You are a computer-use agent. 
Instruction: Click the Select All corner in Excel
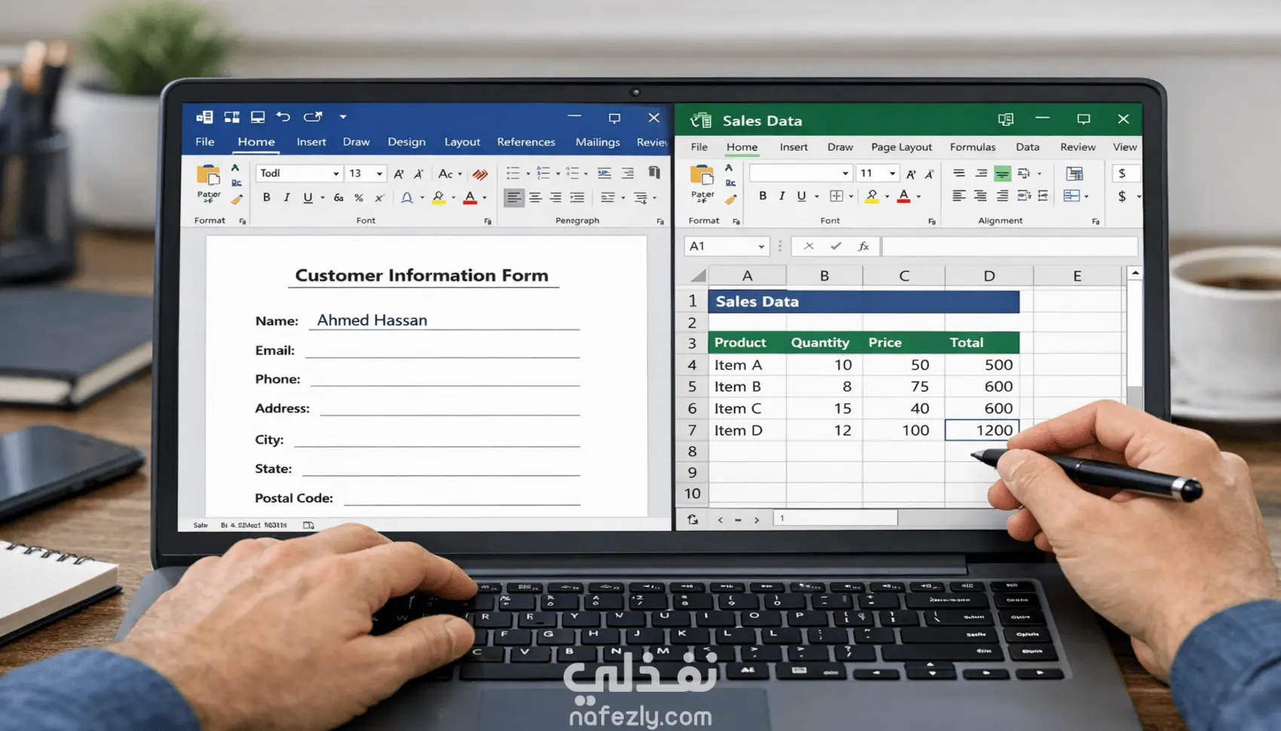[x=697, y=276]
